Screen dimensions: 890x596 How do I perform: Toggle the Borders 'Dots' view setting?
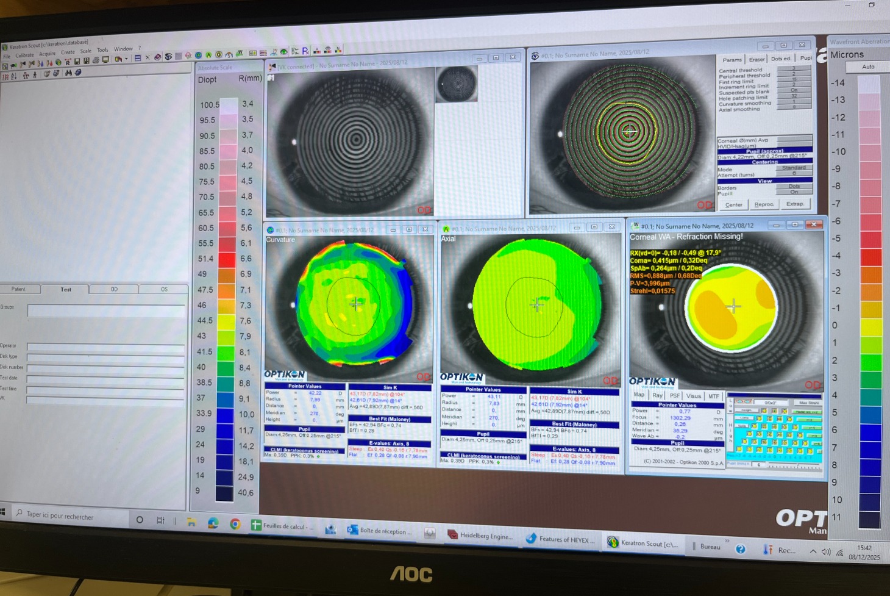pos(794,187)
